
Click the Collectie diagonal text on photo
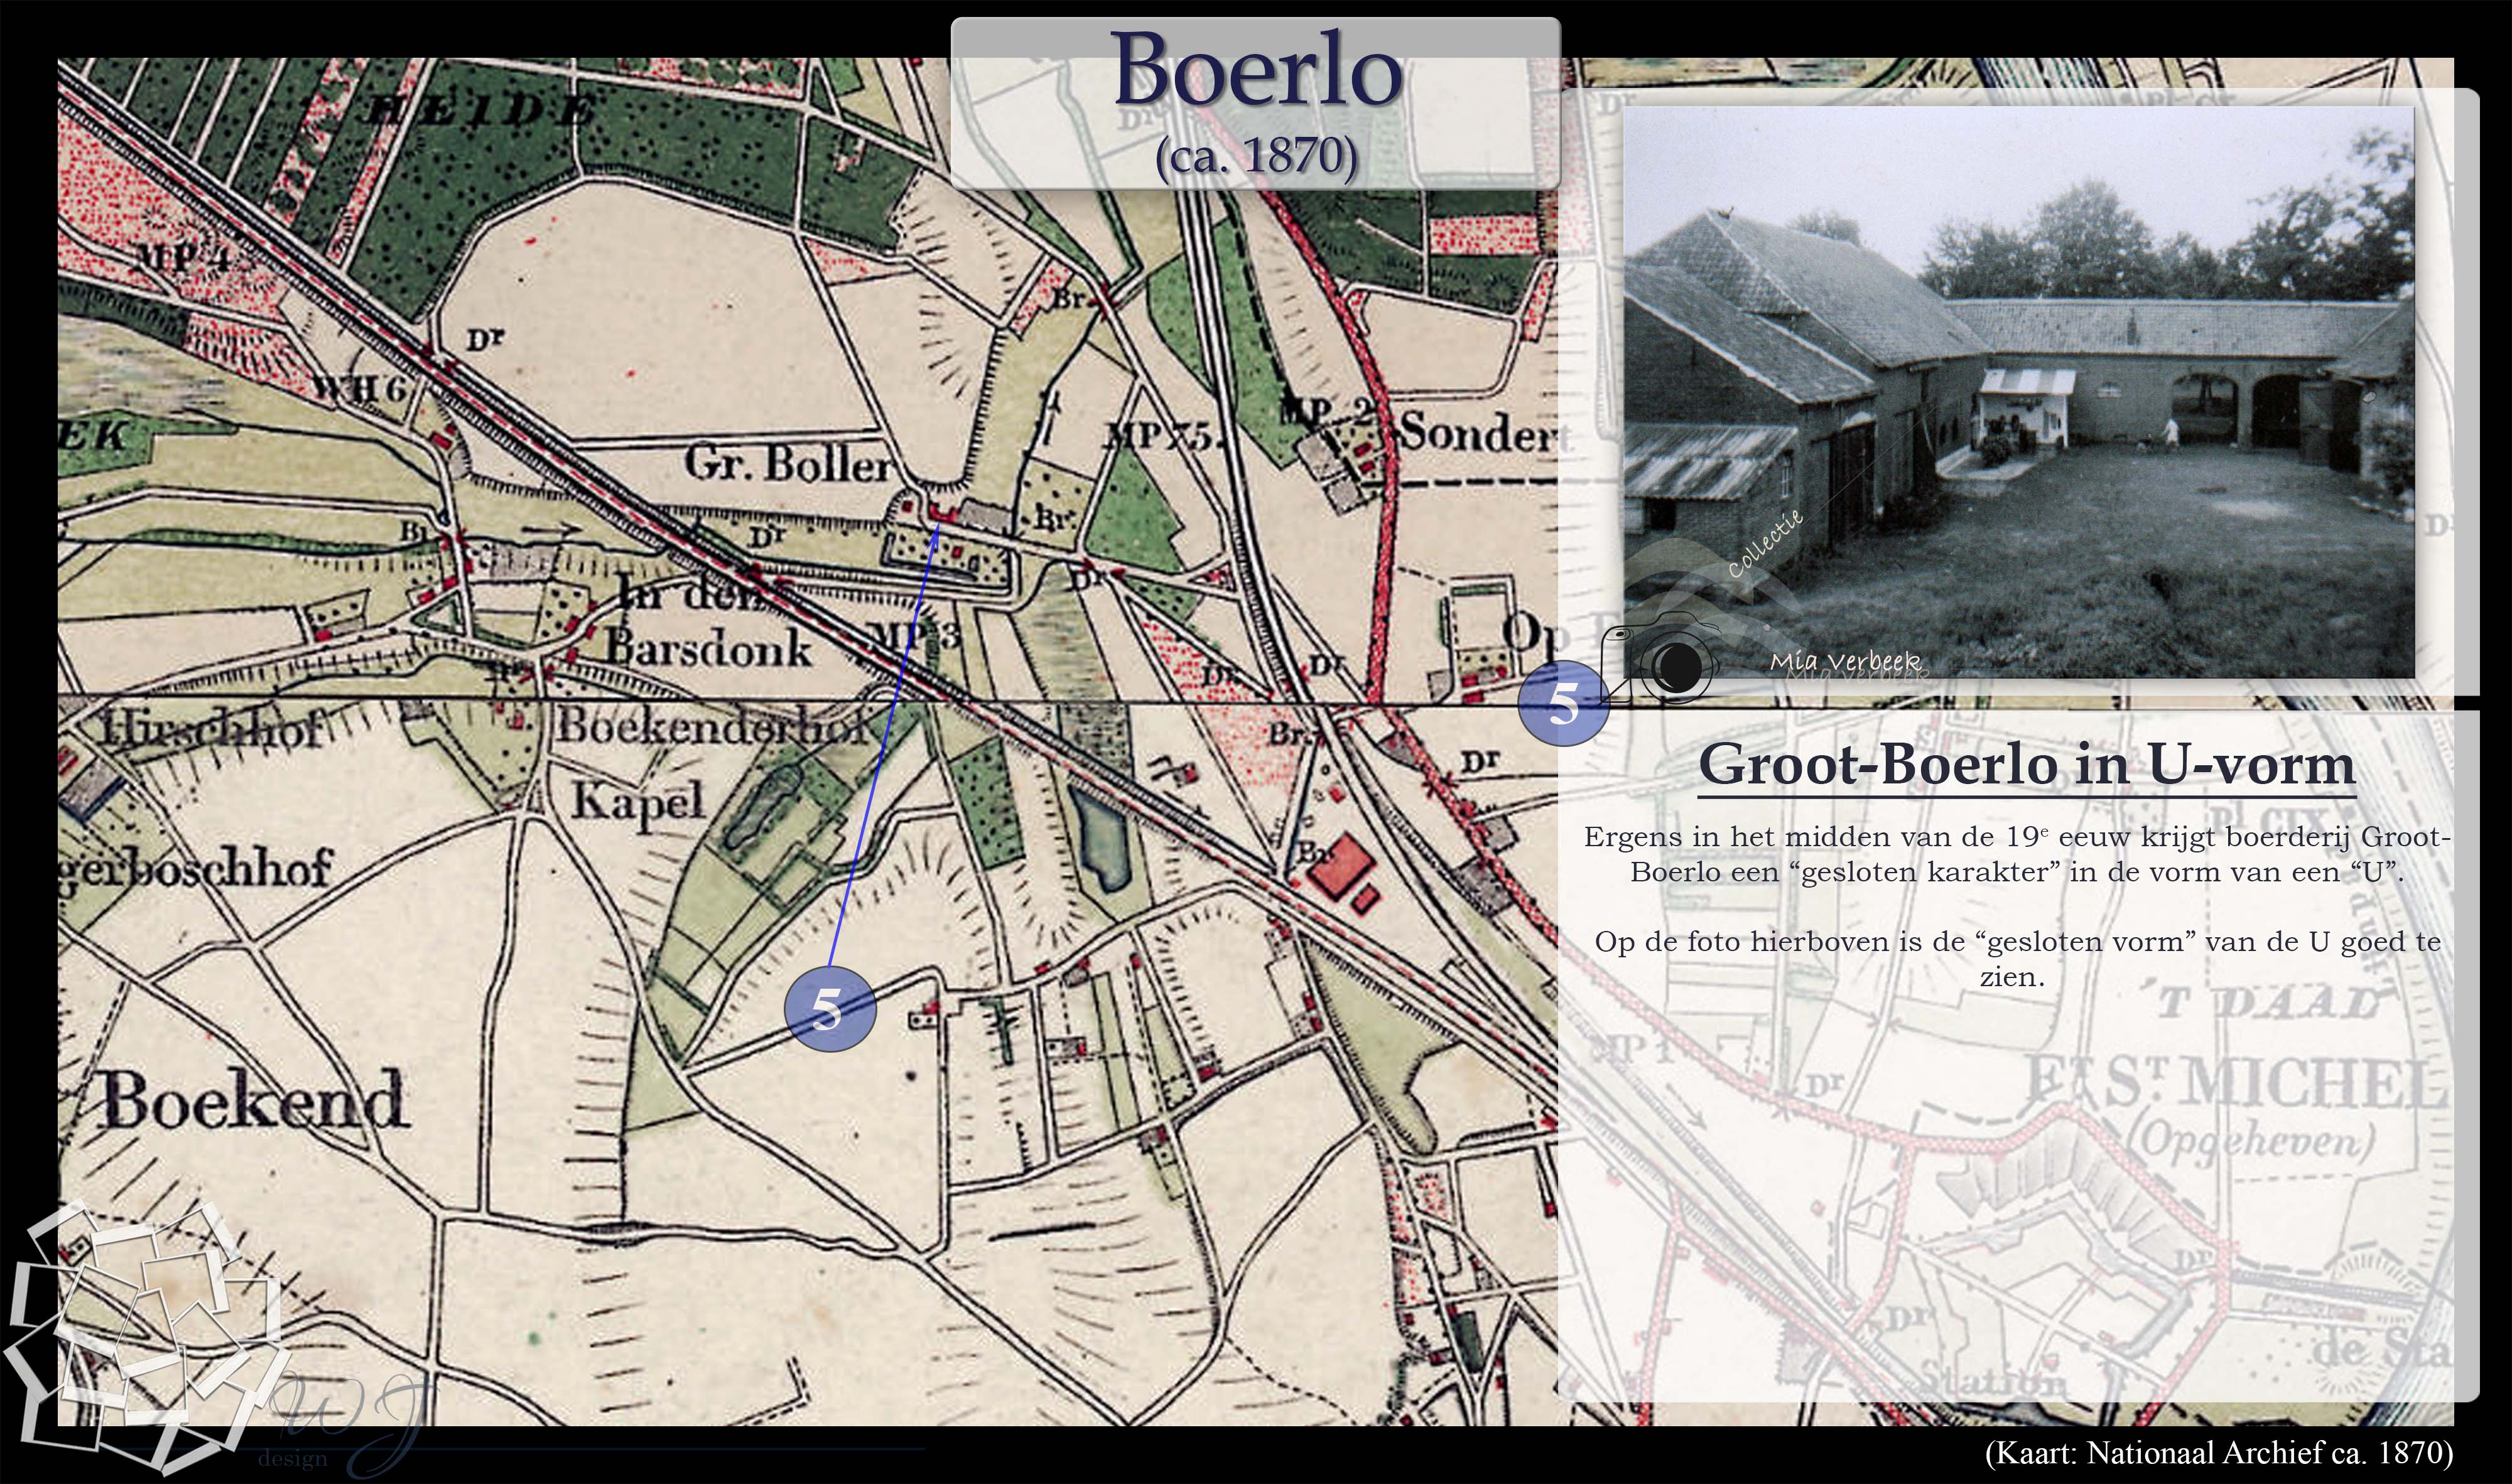pyautogui.click(x=1765, y=544)
